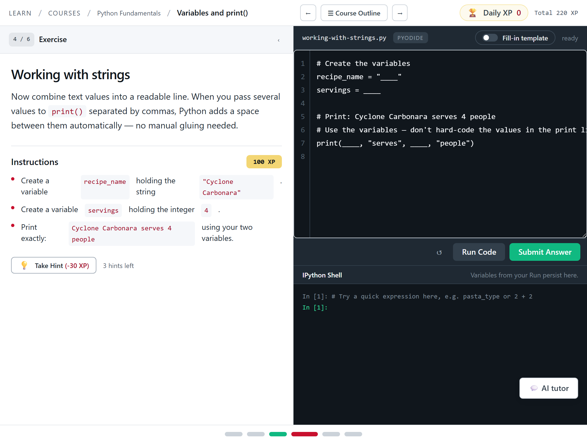Place cursor on recipe_name line in editor

click(359, 77)
